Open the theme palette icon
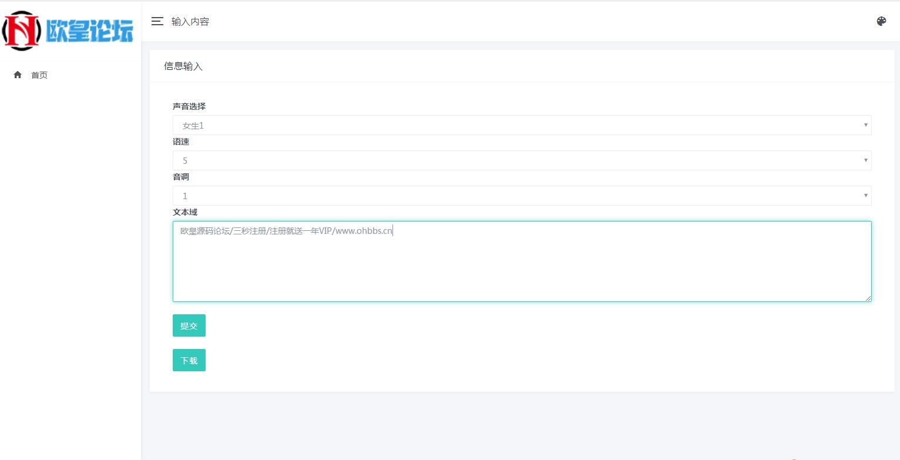 coord(881,22)
